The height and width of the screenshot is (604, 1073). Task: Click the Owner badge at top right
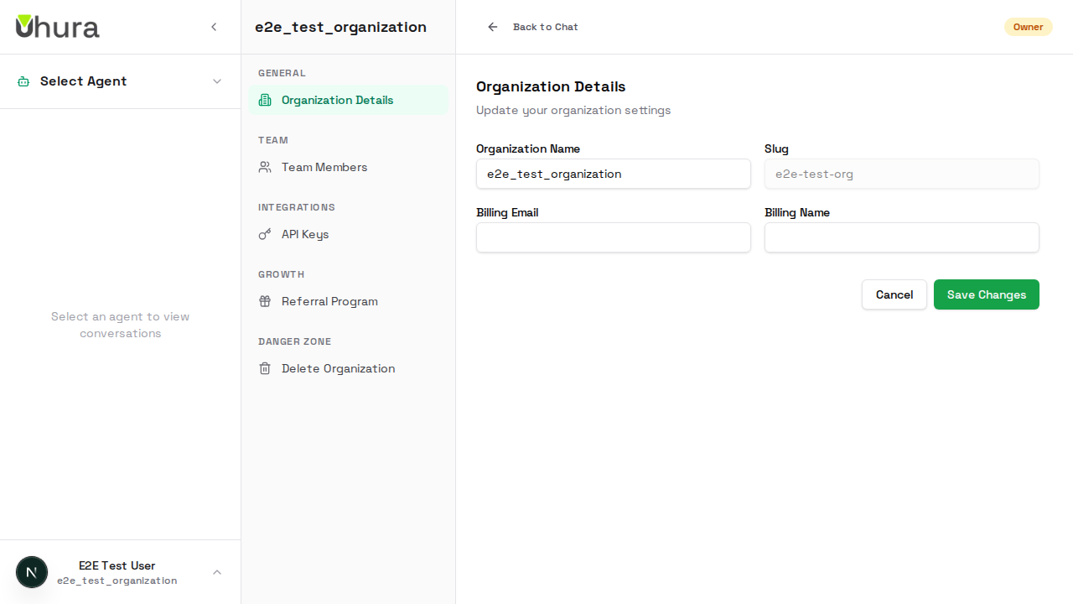(x=1028, y=27)
